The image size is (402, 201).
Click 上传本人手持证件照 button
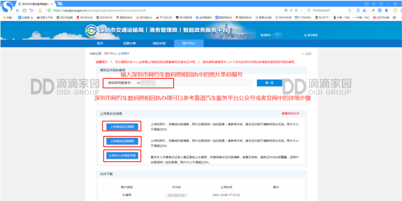[122, 155]
